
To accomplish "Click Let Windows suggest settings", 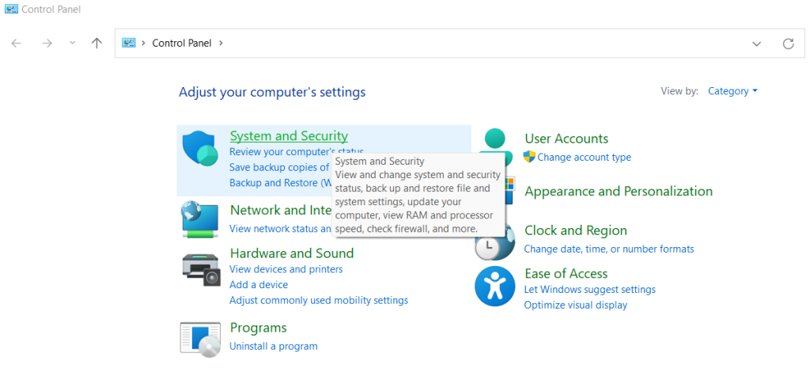I will 590,290.
